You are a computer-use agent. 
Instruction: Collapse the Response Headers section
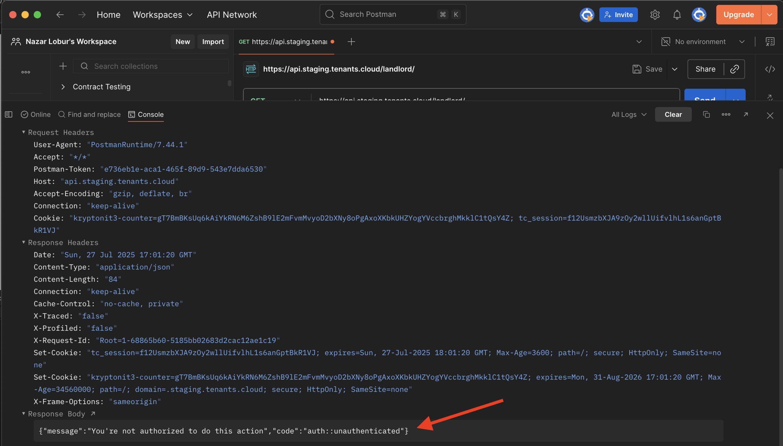click(23, 242)
